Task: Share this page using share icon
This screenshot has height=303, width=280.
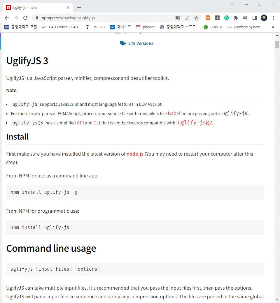Action: tap(187, 18)
